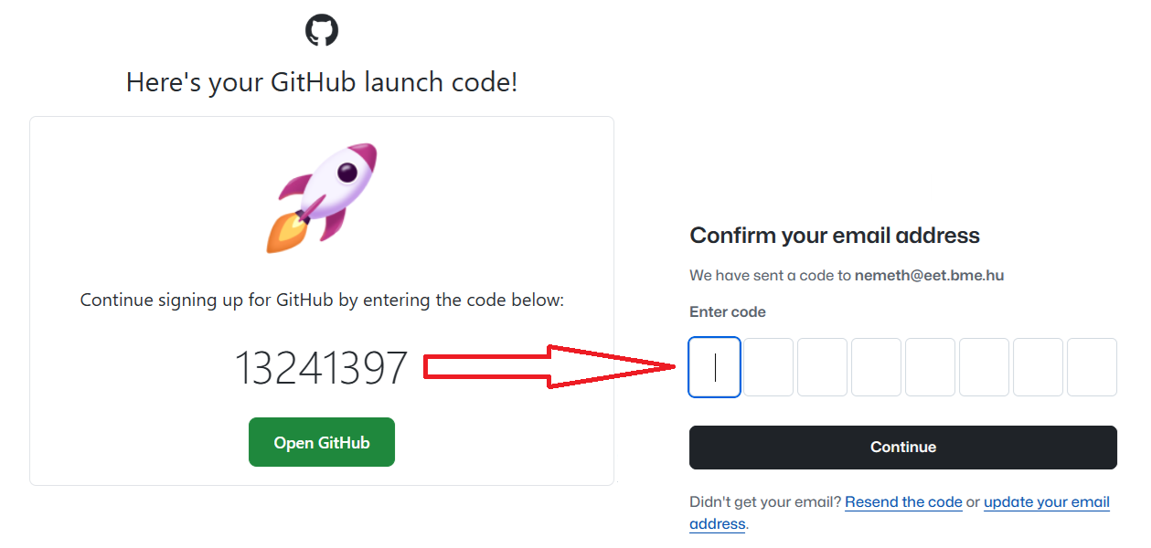Select the fifth code digit field
This screenshot has height=548, width=1151.
pos(930,367)
